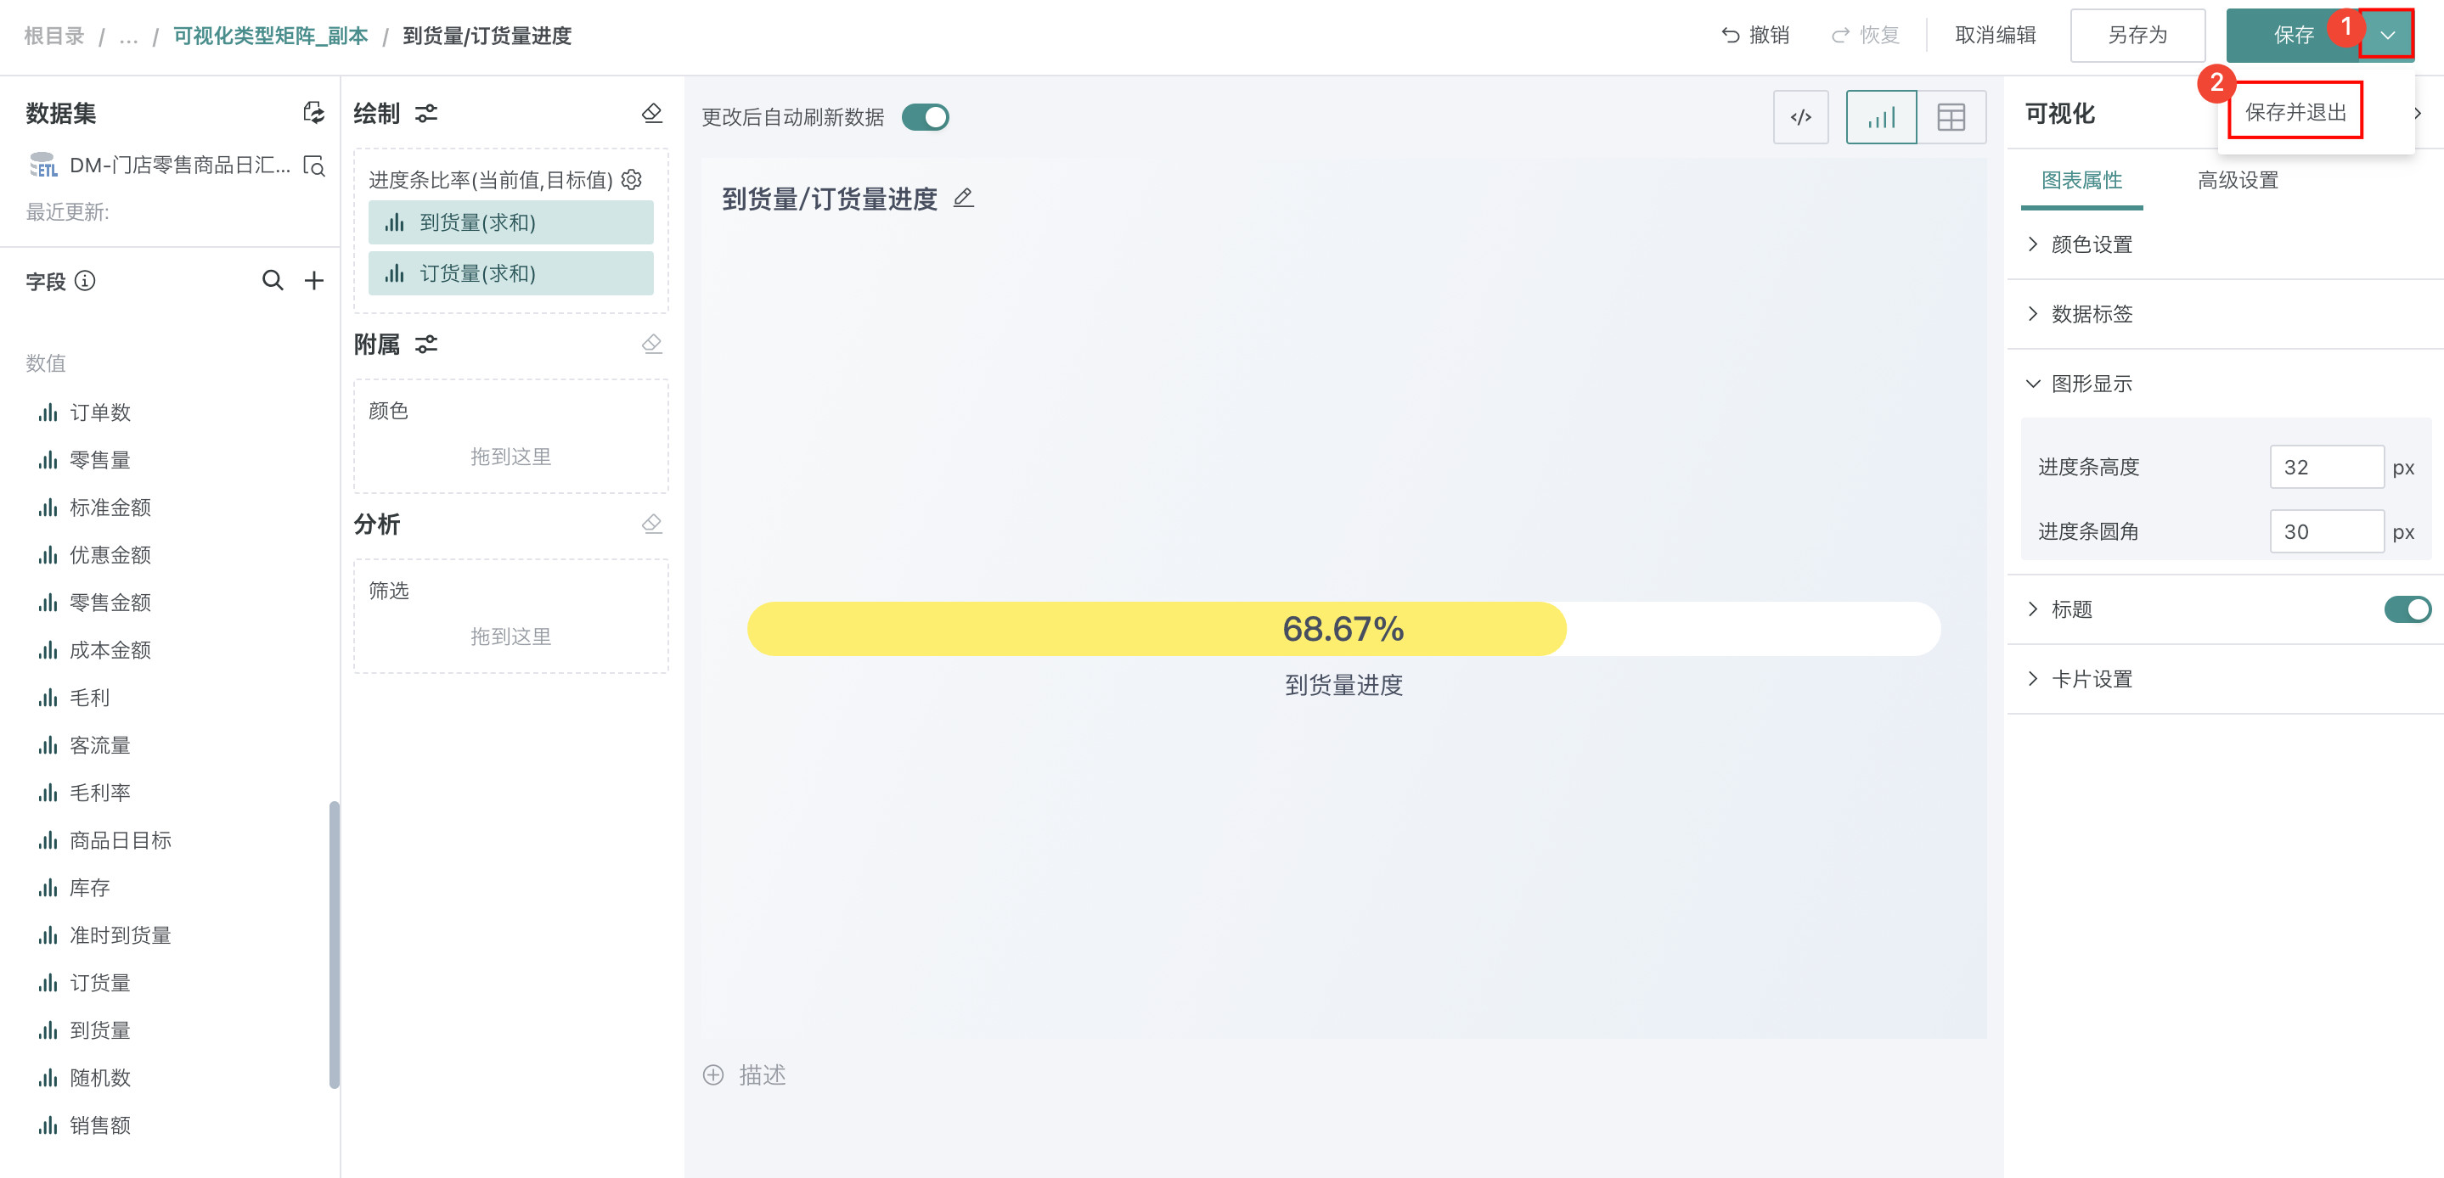
Task: Click the field search magnifier icon
Action: [273, 281]
